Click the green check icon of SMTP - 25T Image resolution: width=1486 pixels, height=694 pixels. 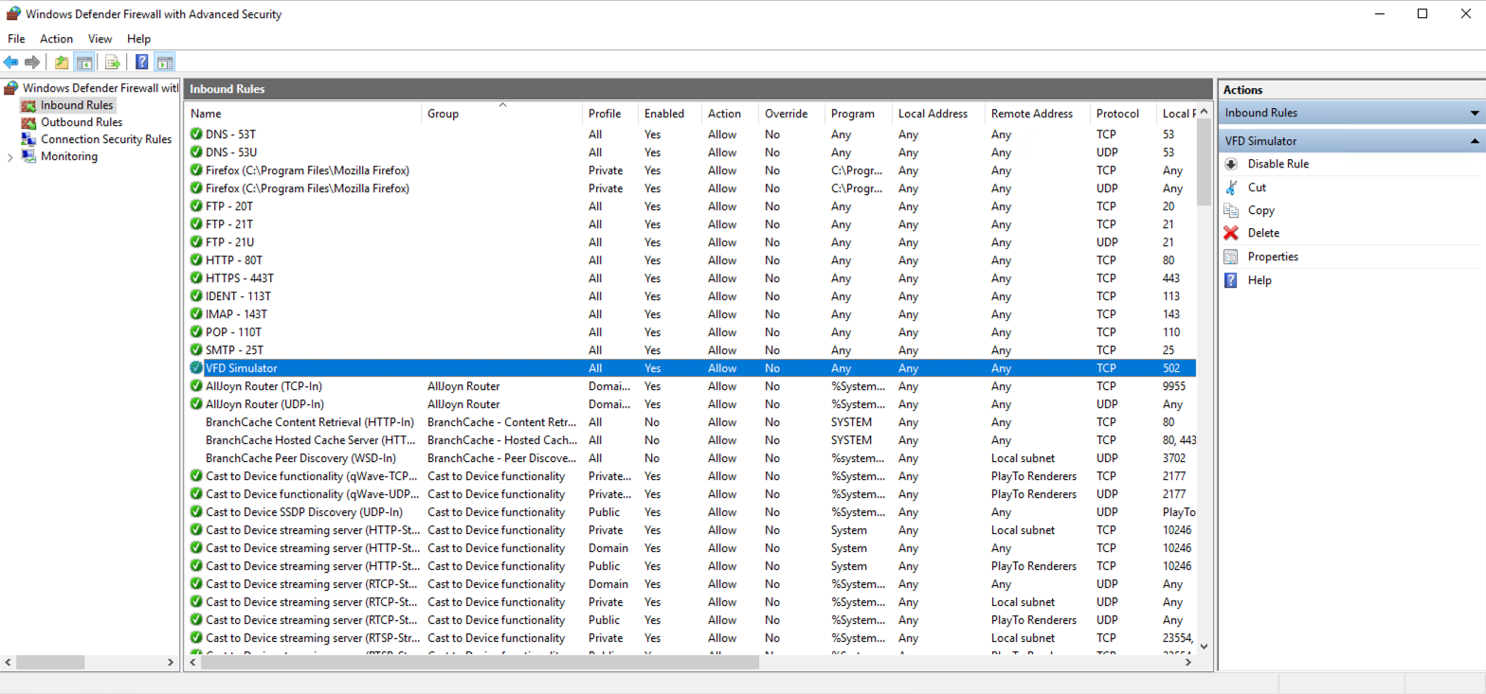pyautogui.click(x=196, y=350)
